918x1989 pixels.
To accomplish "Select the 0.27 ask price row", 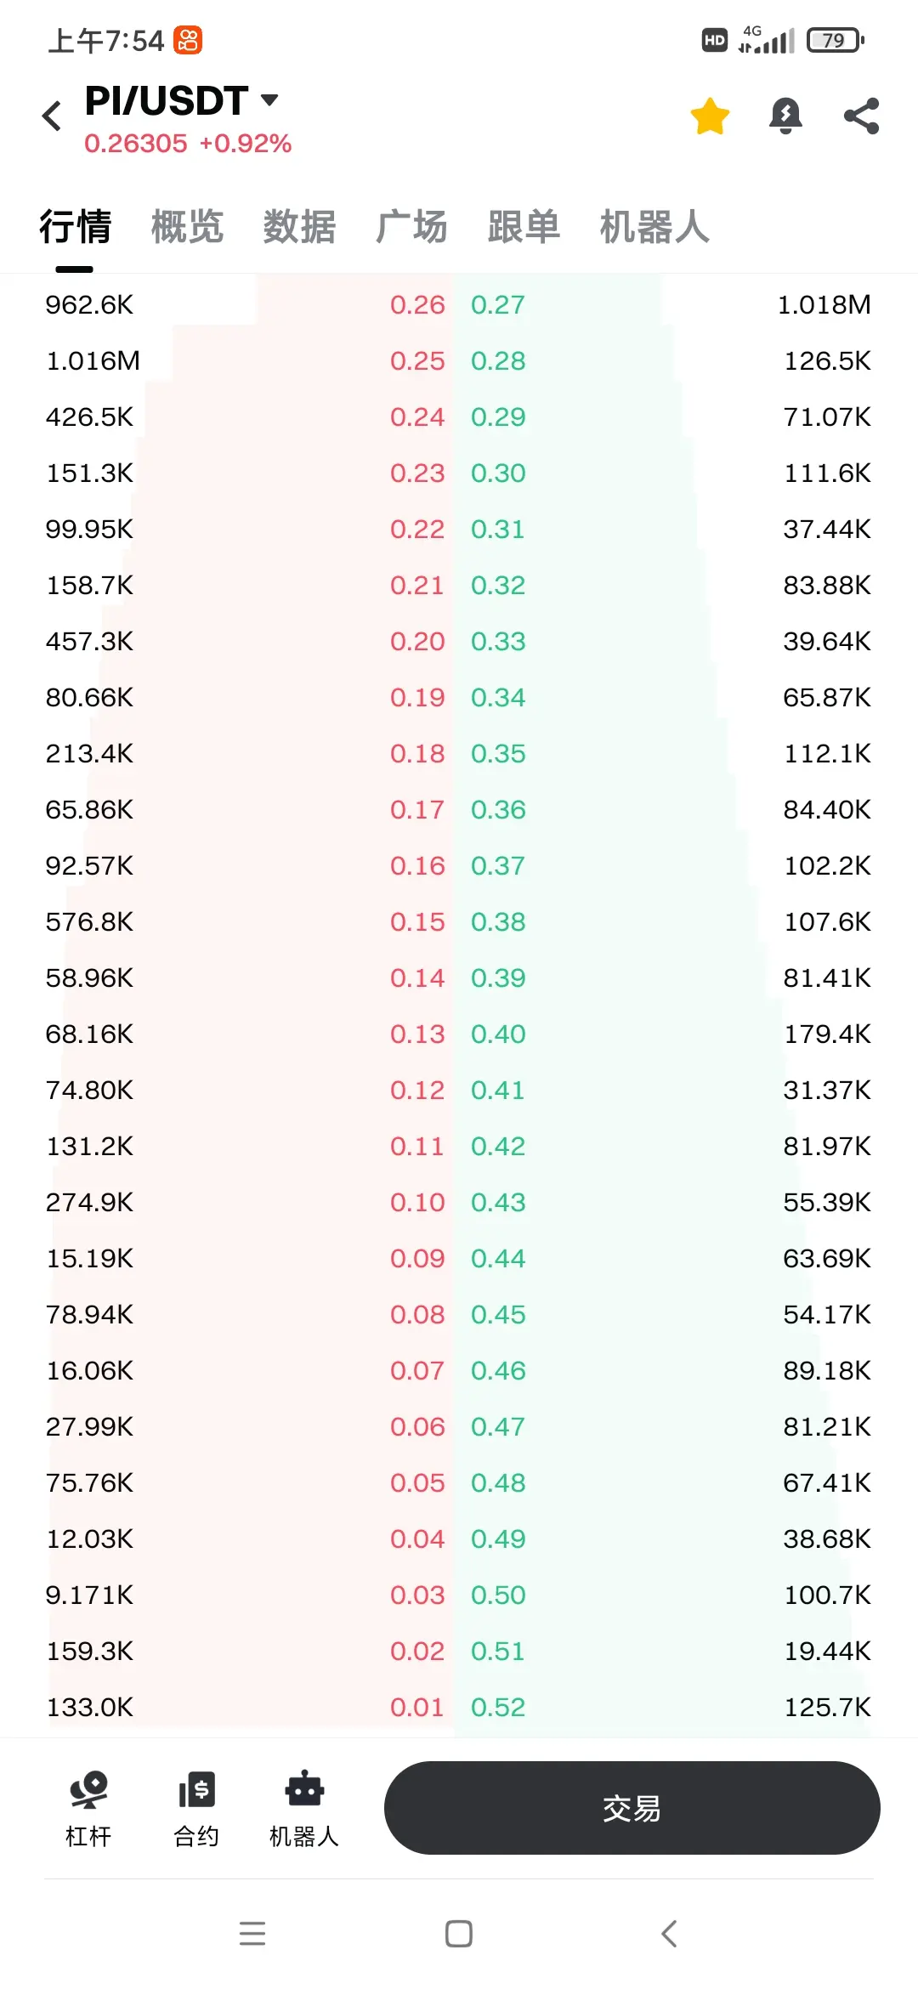I will (671, 304).
